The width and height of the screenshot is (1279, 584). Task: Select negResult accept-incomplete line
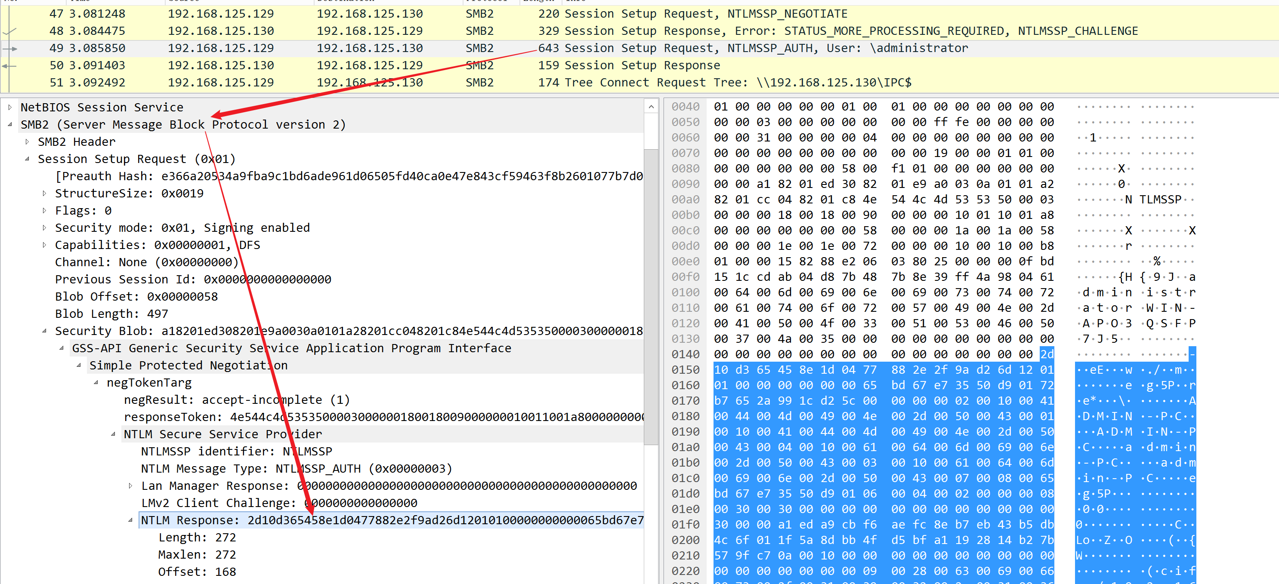(237, 400)
